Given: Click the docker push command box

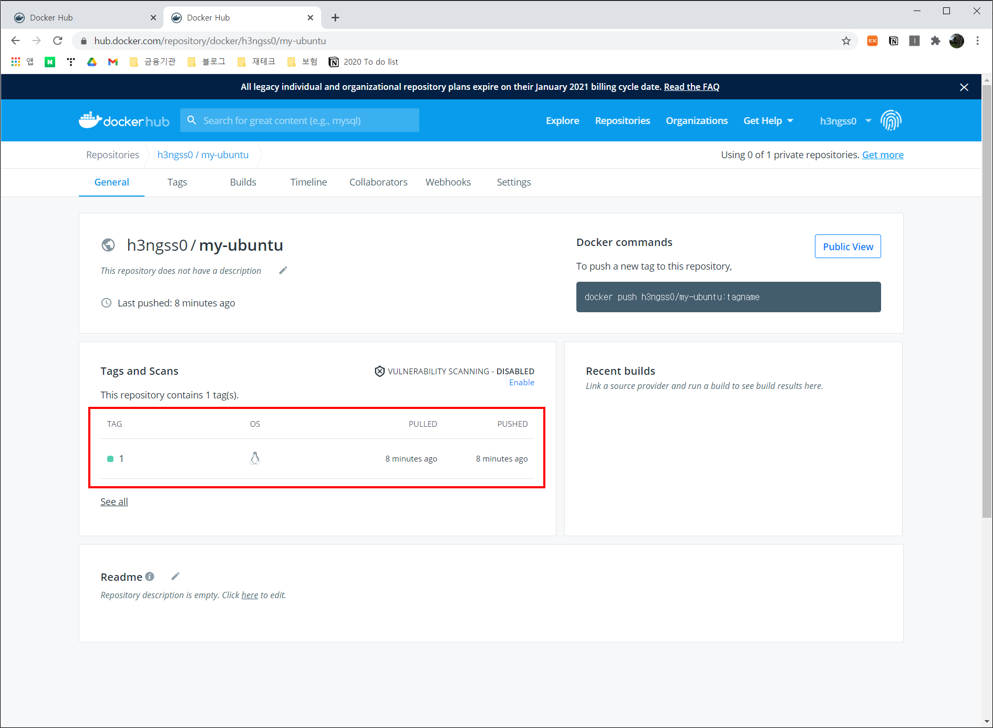Looking at the screenshot, I should click(x=728, y=297).
